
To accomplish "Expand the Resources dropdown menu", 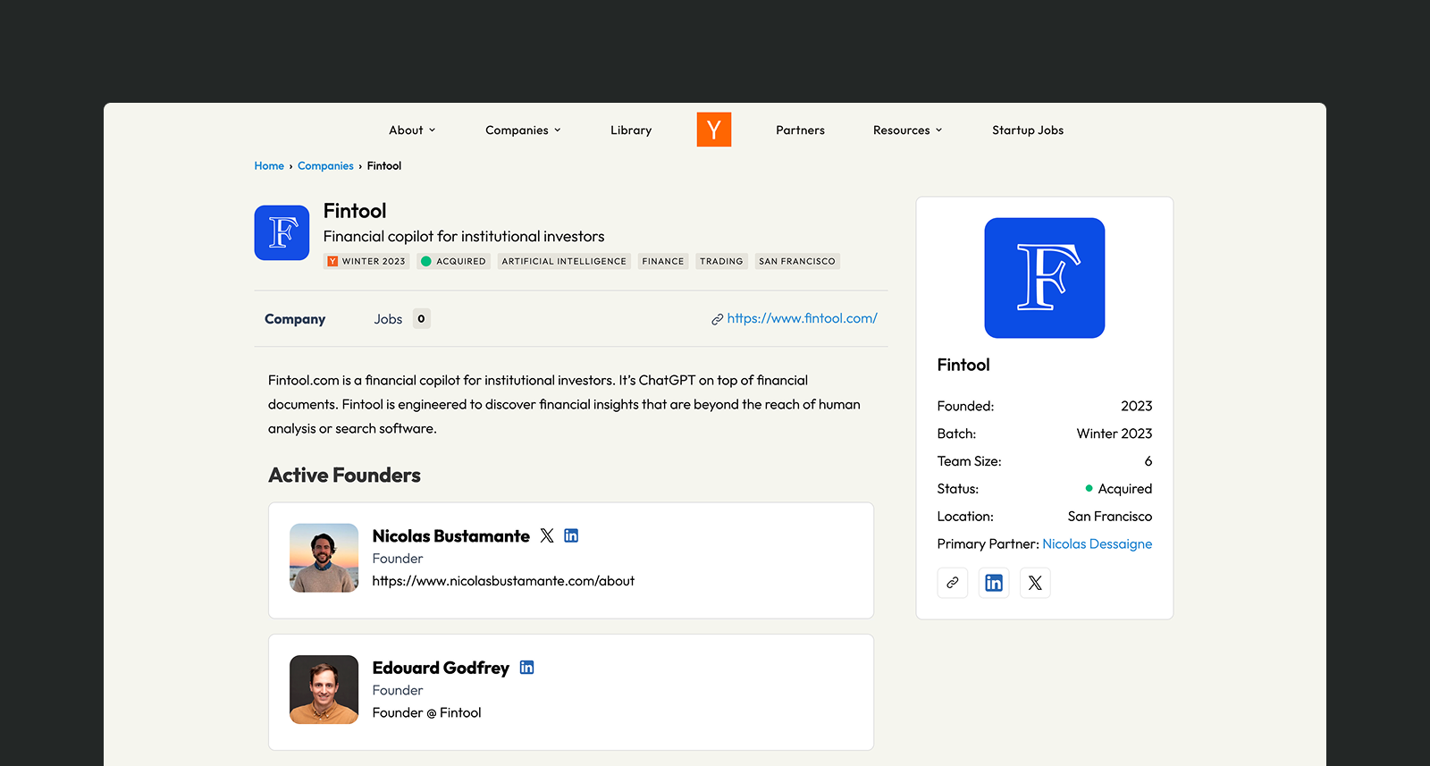I will tap(907, 130).
